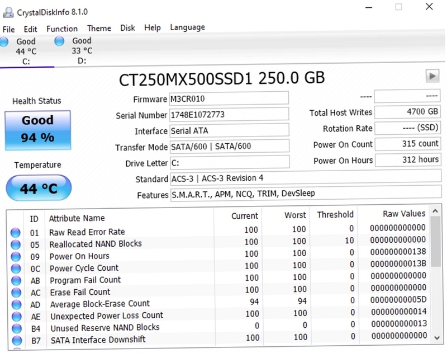Close the CrystalDiskInfo window
The height and width of the screenshot is (353, 447).
[x=429, y=6]
